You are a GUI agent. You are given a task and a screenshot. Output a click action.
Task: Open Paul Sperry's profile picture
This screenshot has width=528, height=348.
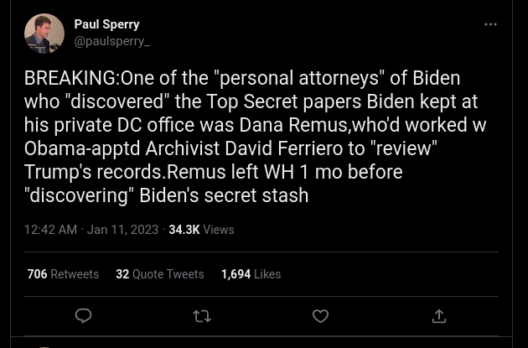coord(44,34)
